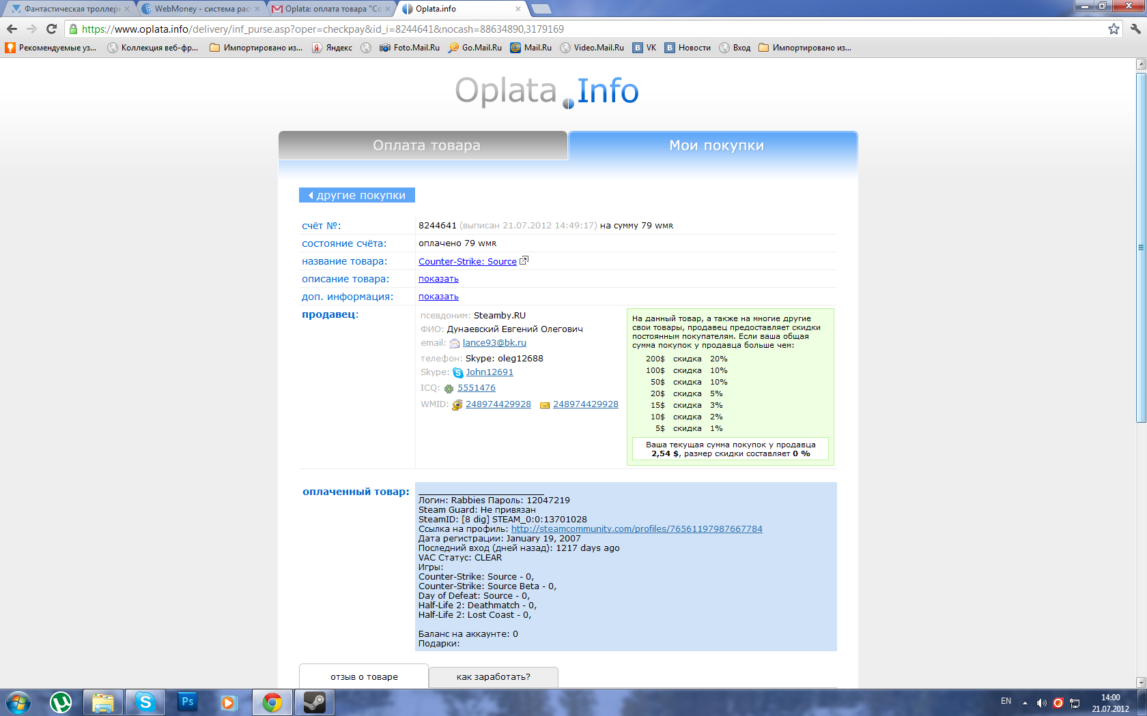Click the browser Forward arrow

click(x=31, y=29)
